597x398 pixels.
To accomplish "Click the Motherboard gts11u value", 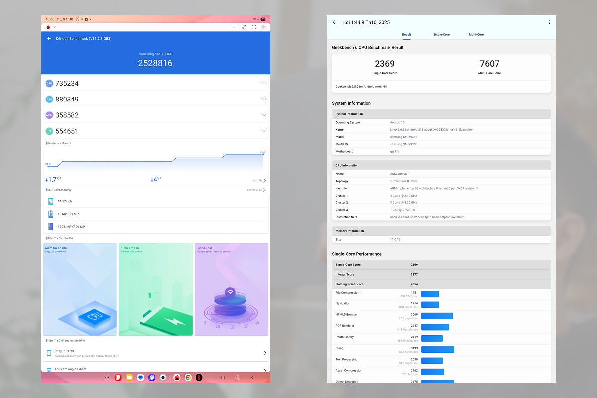I will coord(395,151).
